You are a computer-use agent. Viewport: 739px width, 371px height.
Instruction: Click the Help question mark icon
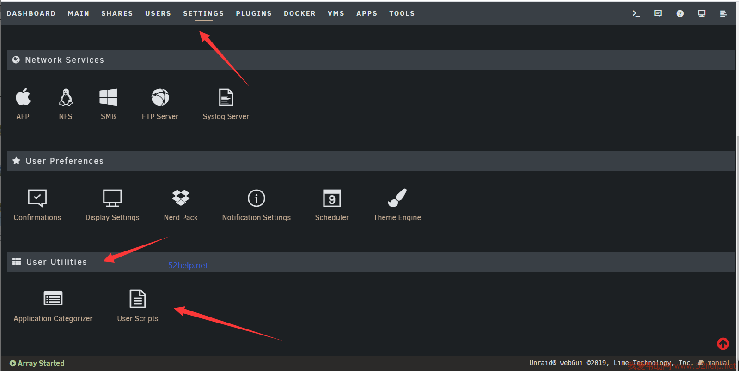click(x=680, y=13)
